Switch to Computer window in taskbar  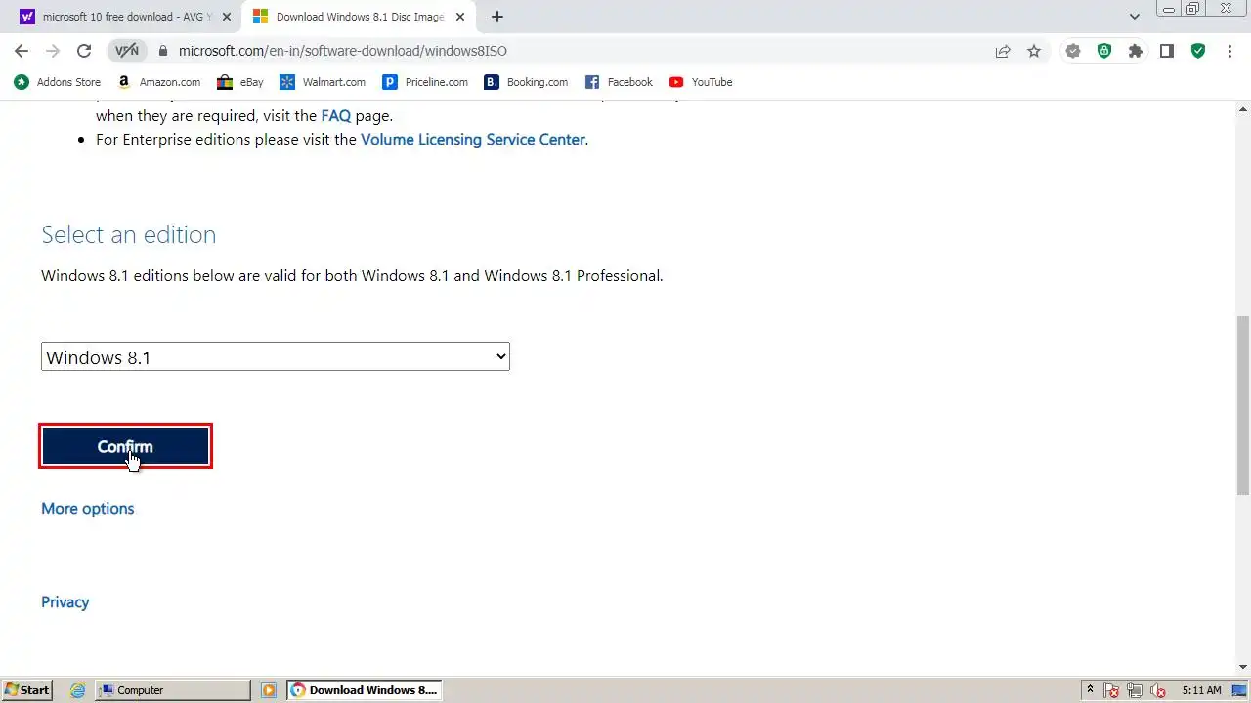[x=173, y=690]
